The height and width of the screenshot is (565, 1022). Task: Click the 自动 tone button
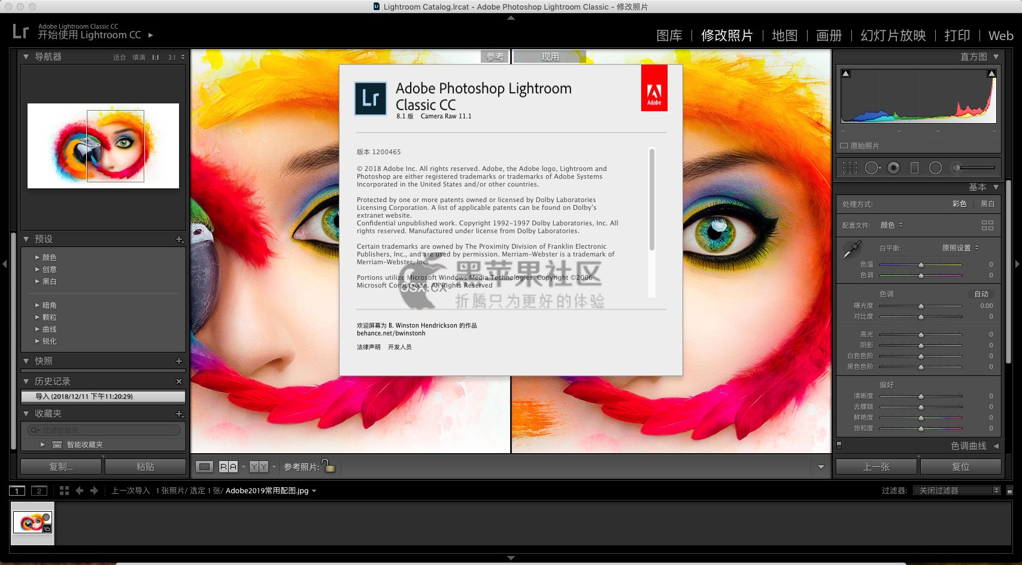click(981, 294)
